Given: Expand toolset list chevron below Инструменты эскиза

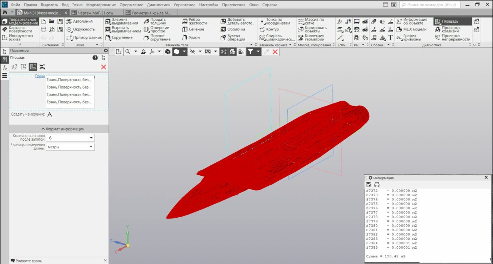Looking at the screenshot, I should tap(20, 45).
